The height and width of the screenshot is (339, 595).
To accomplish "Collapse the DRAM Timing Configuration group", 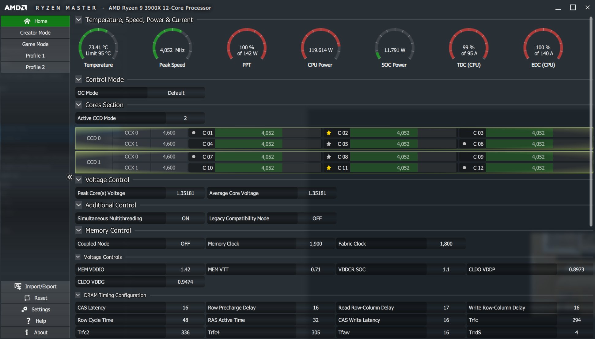I will tap(78, 295).
